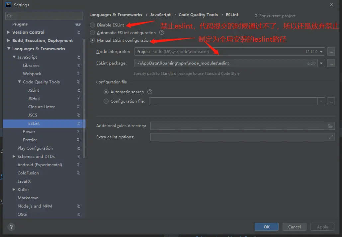
Task: Click the Settings search input field
Action: coord(44,16)
